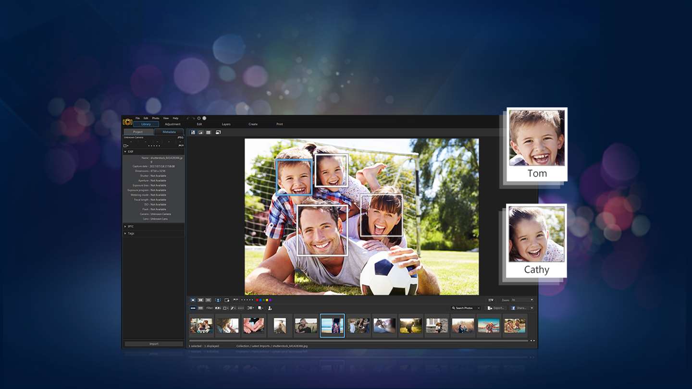The width and height of the screenshot is (692, 389).
Task: Toggle filmstrip strip layout view
Action: (193, 308)
